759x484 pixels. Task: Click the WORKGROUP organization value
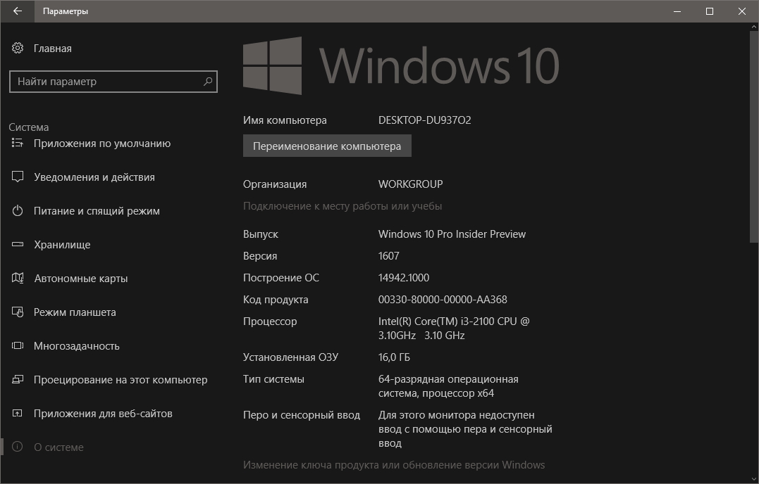coord(410,184)
